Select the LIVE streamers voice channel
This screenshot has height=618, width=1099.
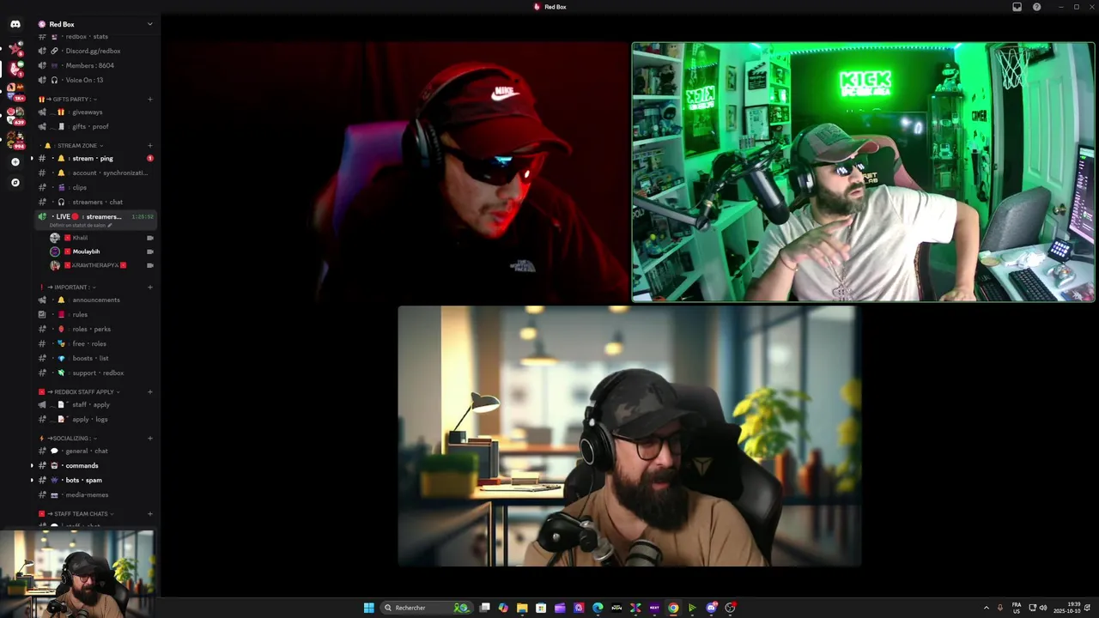[95, 219]
